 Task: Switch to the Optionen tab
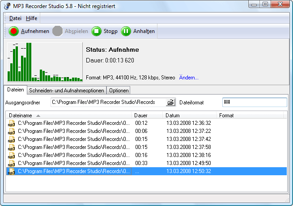coord(119,91)
